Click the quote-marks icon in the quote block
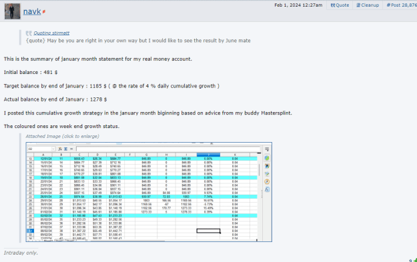 coord(29,33)
